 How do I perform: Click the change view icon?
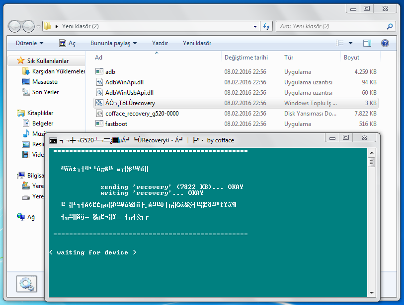(339, 43)
